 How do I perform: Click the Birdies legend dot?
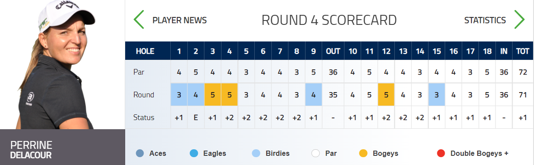[256, 153]
